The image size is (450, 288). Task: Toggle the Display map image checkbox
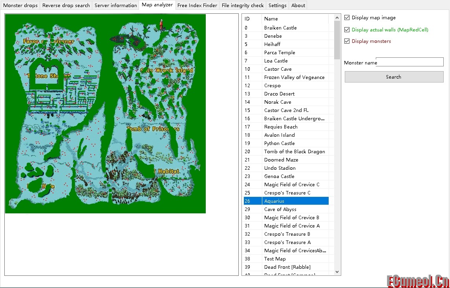(347, 18)
